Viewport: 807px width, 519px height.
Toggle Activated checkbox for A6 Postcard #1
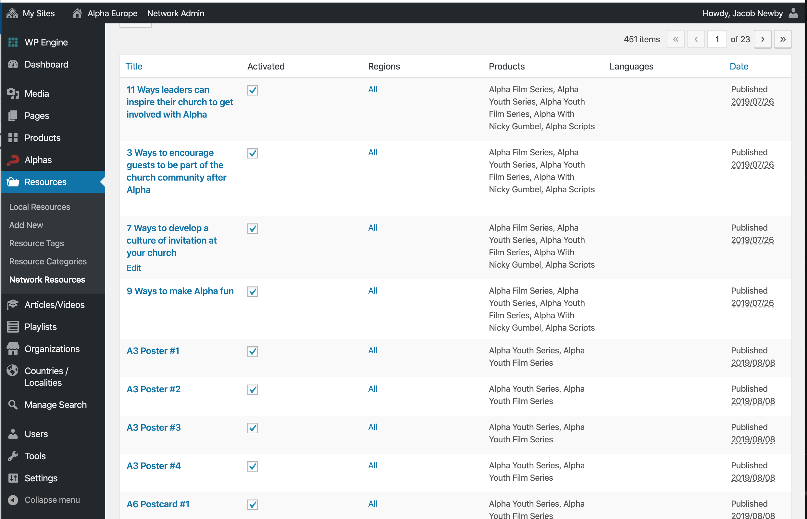pyautogui.click(x=252, y=504)
